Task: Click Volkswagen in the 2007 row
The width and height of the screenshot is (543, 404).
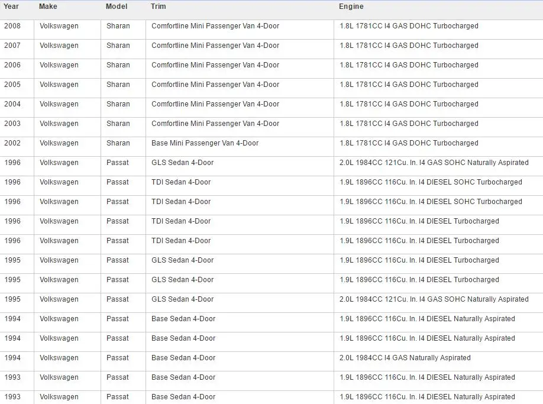Action: click(x=59, y=46)
